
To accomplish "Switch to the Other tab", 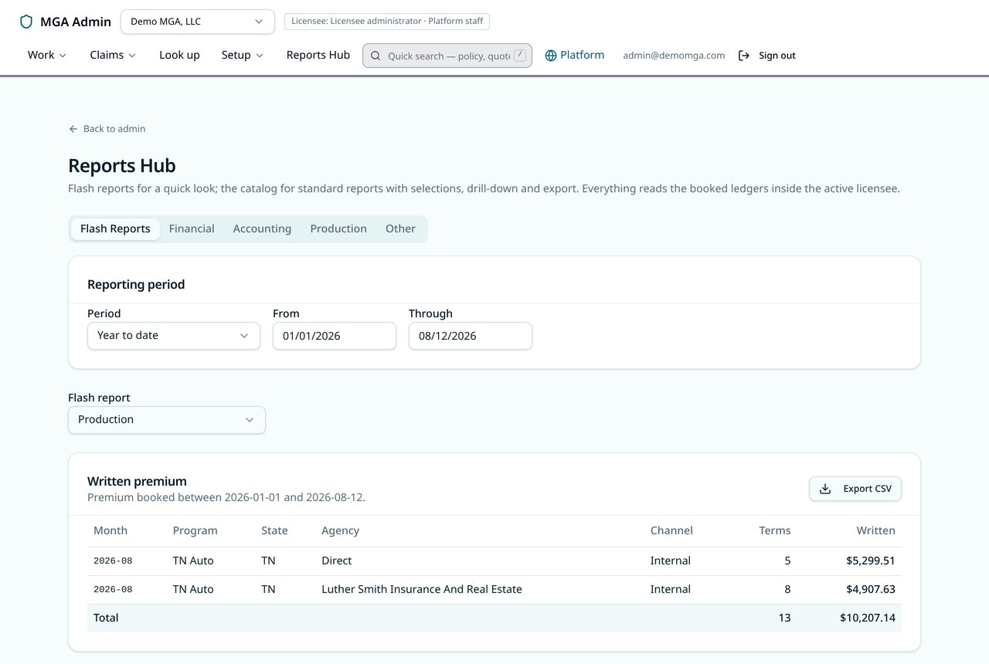I will [400, 229].
